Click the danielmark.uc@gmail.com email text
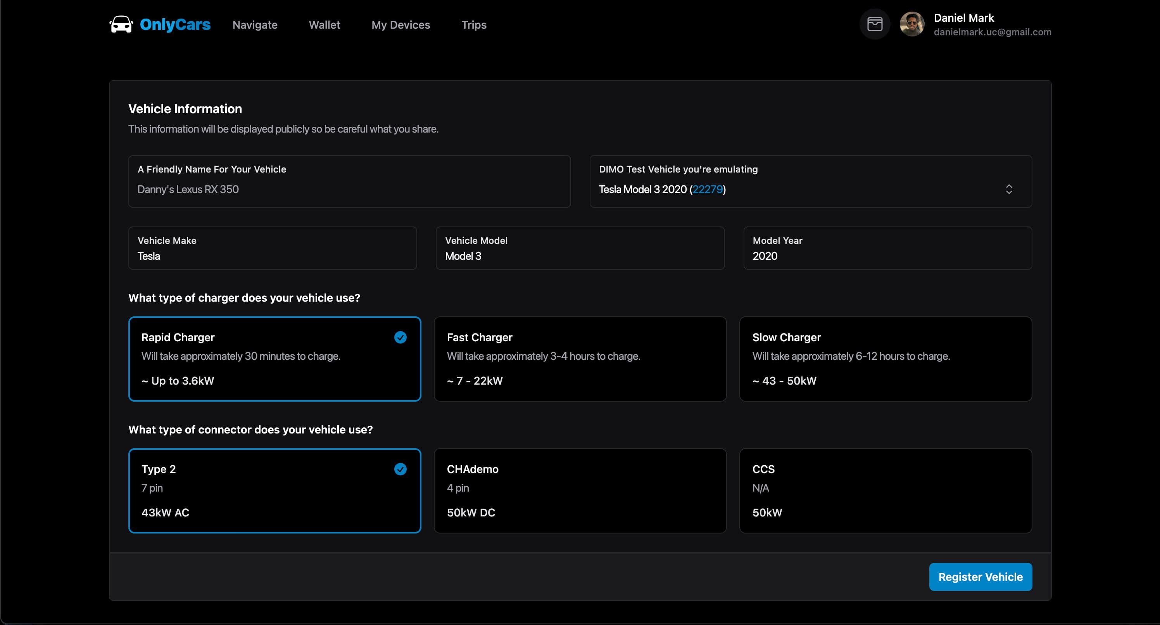The image size is (1160, 625). click(x=993, y=32)
